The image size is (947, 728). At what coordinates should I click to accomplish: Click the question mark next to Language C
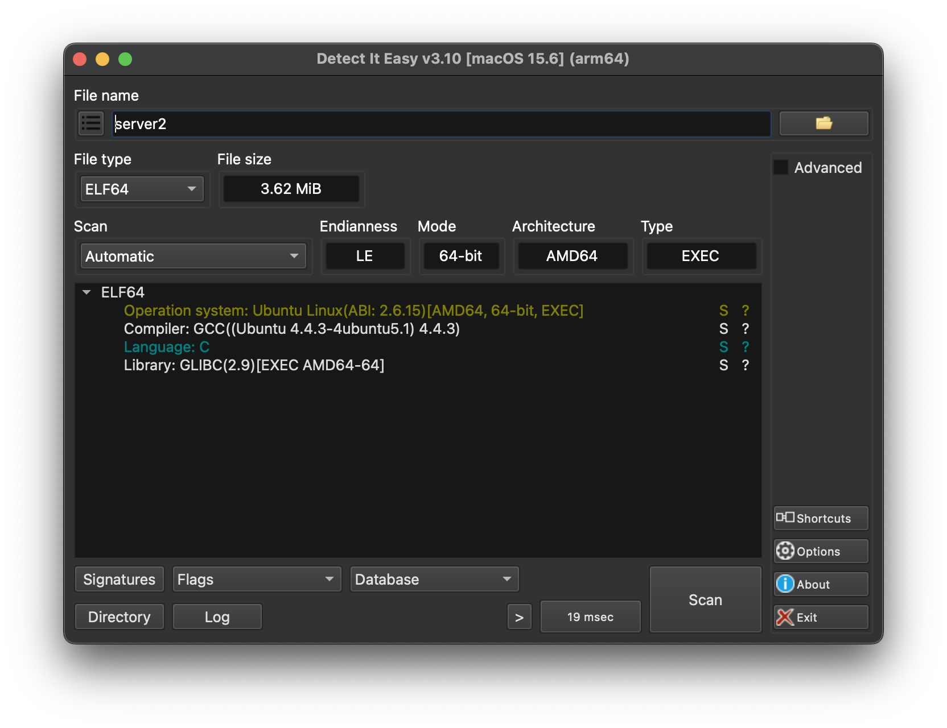(744, 347)
